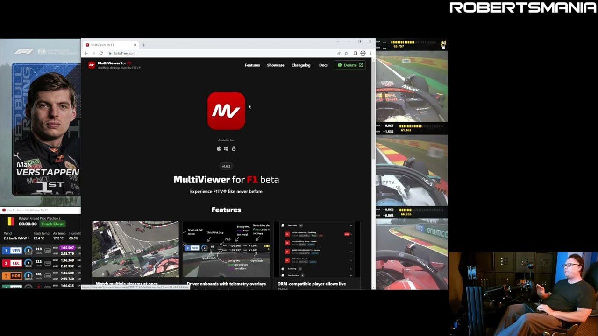
Task: Open the telemetry overlays feature thumbnail
Action: pos(226,249)
